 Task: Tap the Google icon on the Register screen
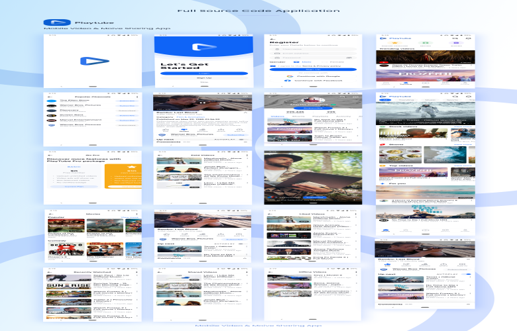coord(289,76)
